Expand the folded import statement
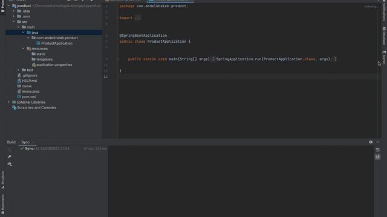Viewport: 387px width, 217px height. click(x=138, y=17)
